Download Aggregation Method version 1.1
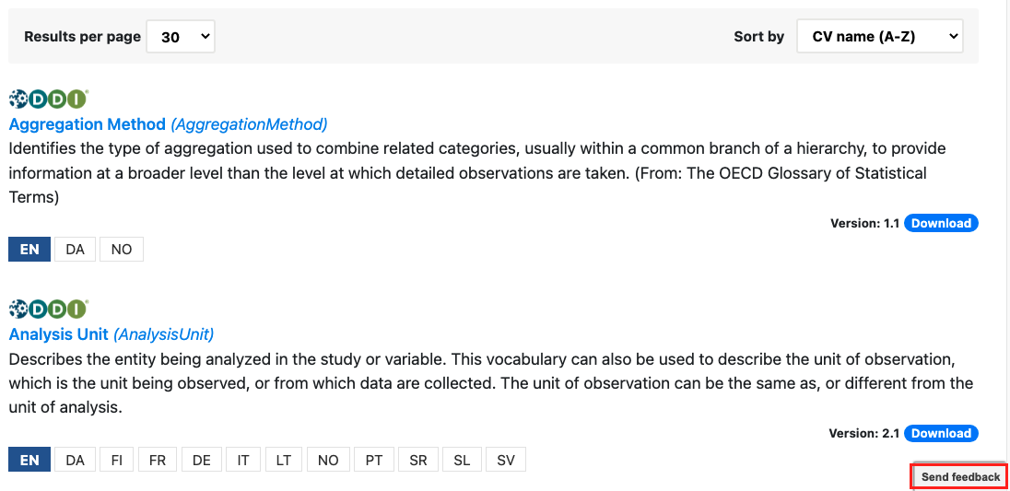This screenshot has width=1010, height=491. (941, 223)
